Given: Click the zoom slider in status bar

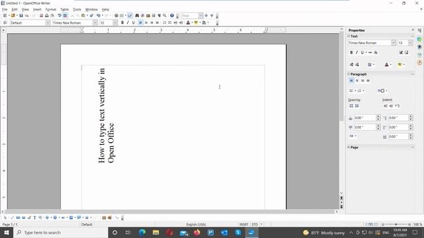Looking at the screenshot, I should pyautogui.click(x=396, y=224).
